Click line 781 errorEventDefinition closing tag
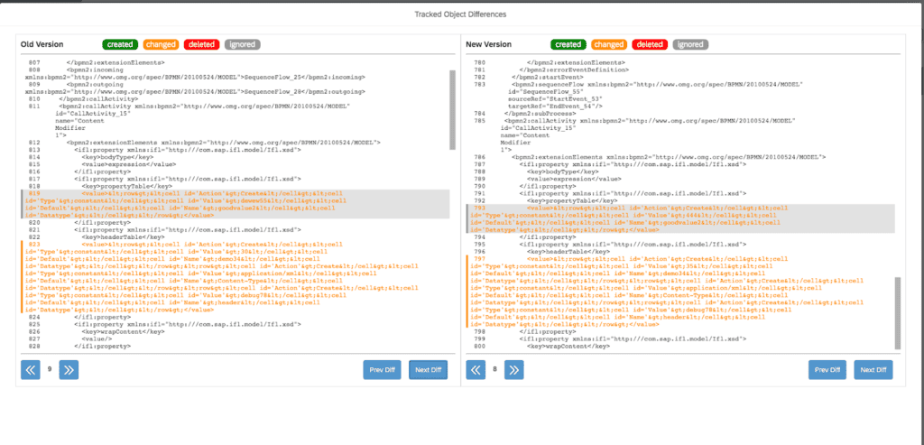 [574, 70]
